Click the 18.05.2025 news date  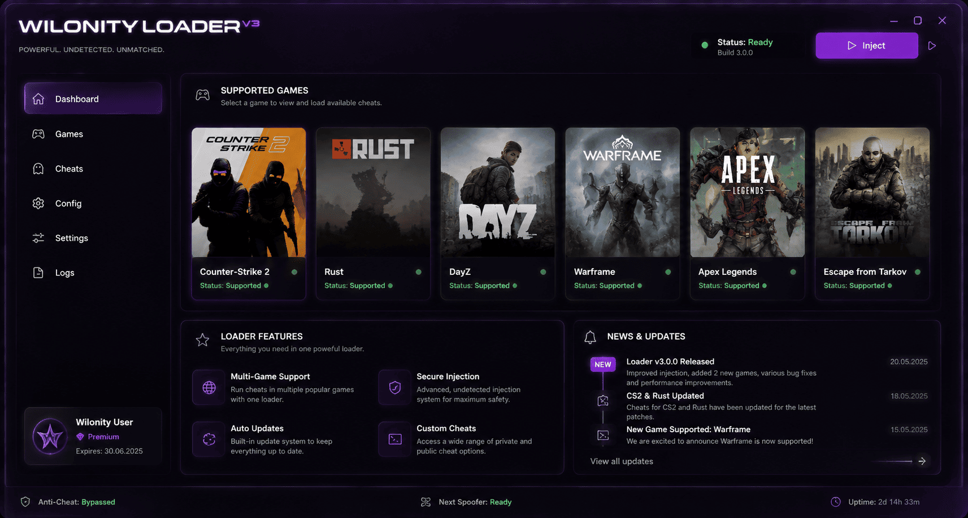pyautogui.click(x=909, y=396)
